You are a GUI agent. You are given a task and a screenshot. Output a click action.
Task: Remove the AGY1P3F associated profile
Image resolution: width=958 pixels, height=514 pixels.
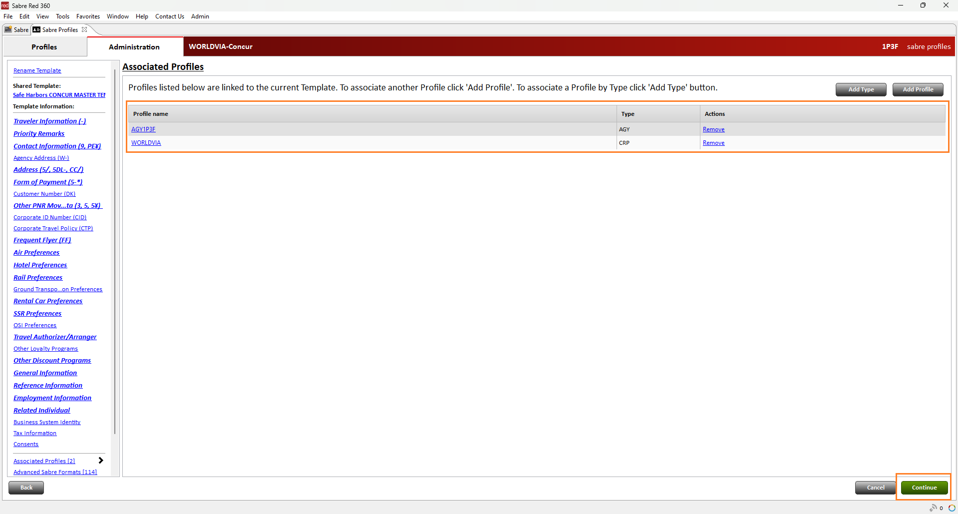[x=713, y=129]
